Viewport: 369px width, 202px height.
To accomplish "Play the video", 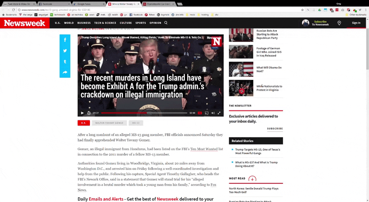I will [82, 113].
